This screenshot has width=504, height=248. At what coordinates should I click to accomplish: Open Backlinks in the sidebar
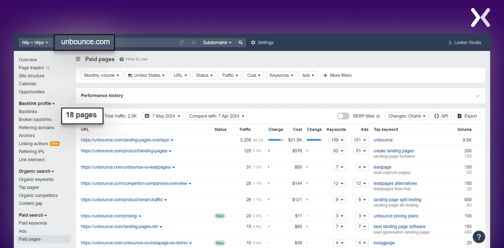(x=28, y=111)
